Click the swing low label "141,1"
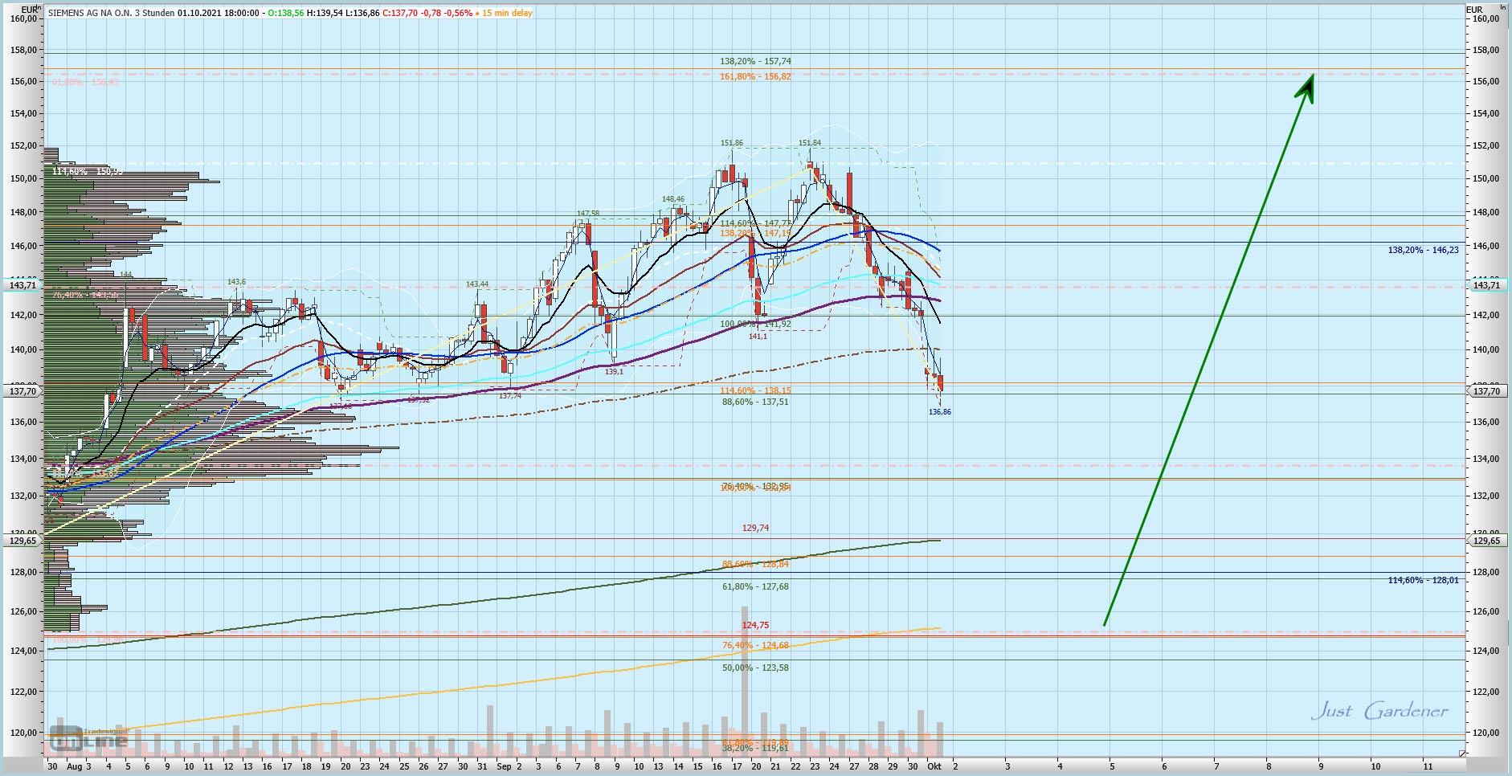The height and width of the screenshot is (776, 1512). 758,337
